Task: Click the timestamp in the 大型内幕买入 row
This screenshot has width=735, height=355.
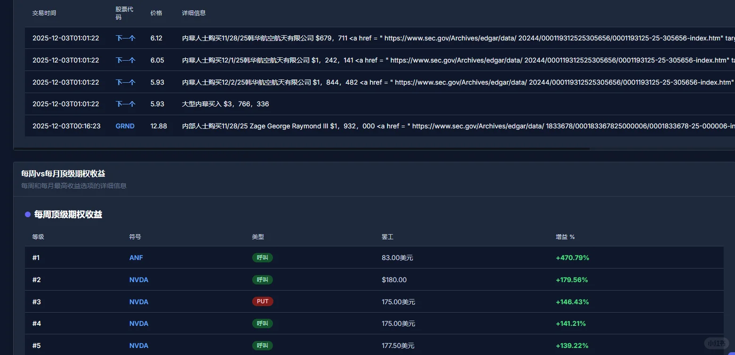Action: coord(66,104)
